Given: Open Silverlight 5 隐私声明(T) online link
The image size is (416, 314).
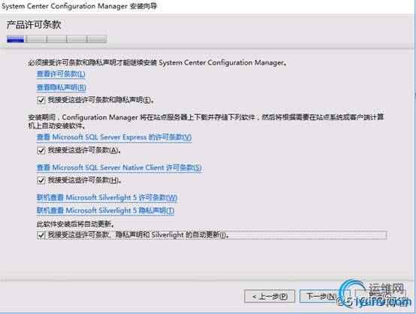Looking at the screenshot, I should pyautogui.click(x=105, y=211).
